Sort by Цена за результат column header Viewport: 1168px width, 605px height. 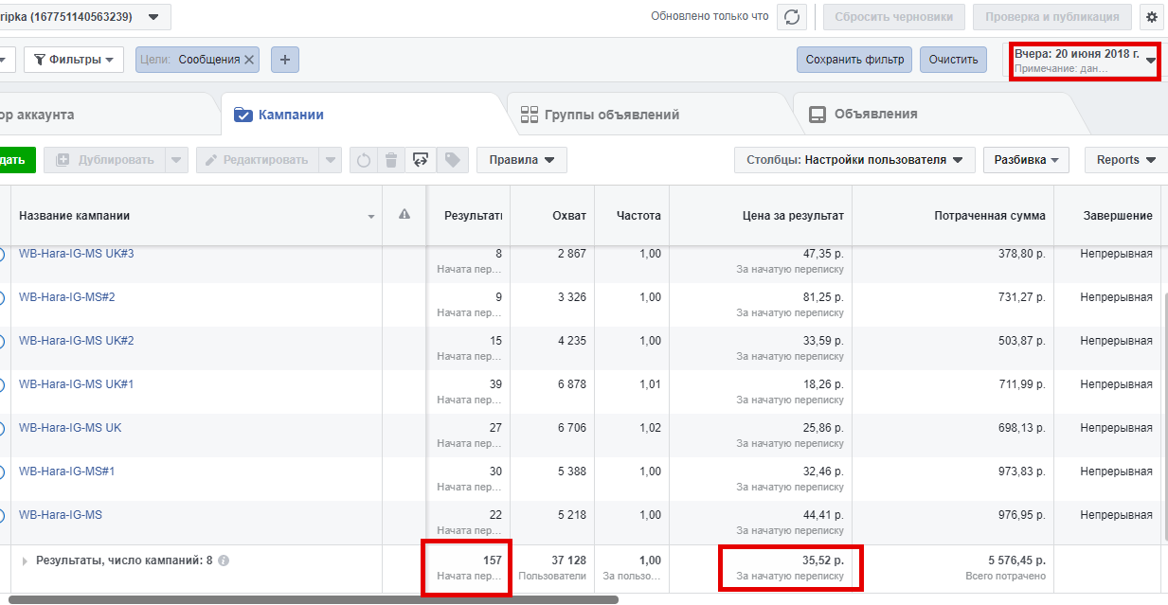coord(761,216)
